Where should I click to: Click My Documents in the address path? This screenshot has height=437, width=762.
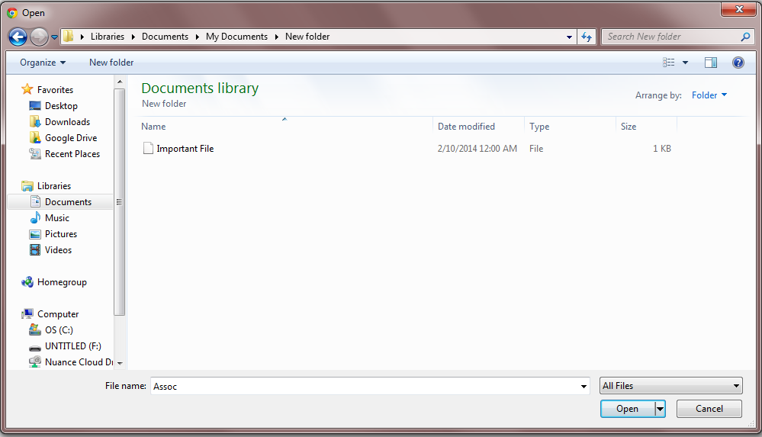click(236, 37)
